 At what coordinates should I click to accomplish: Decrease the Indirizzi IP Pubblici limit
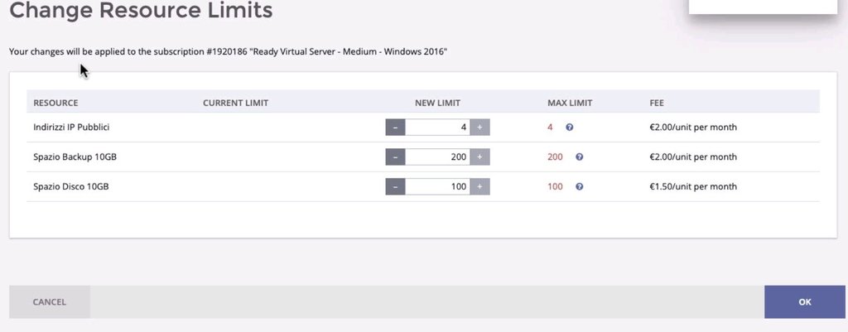pos(395,128)
